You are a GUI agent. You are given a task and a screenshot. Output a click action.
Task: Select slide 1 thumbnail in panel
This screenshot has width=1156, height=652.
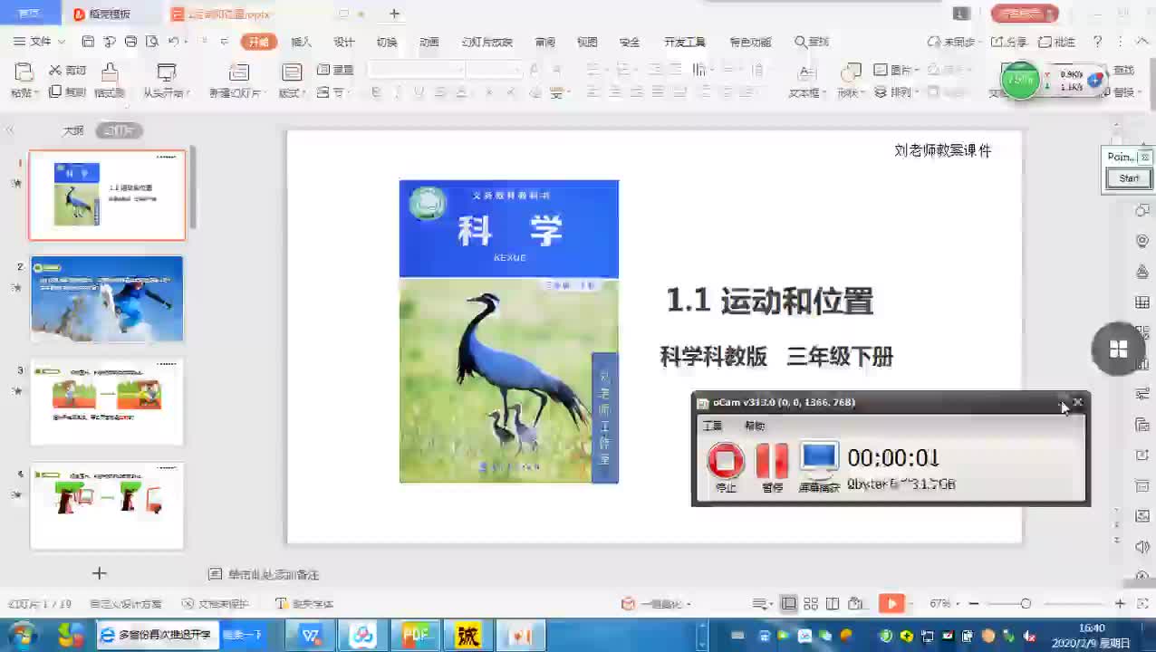pos(107,195)
